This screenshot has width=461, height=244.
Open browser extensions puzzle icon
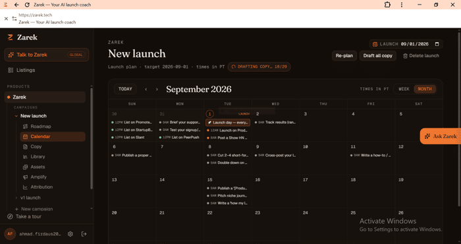387,5
